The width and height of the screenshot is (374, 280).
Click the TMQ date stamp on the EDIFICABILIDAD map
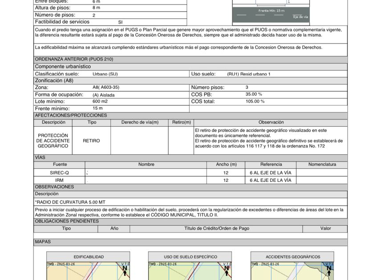61,264
